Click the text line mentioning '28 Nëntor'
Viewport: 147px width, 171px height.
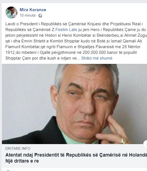[x=73, y=47]
